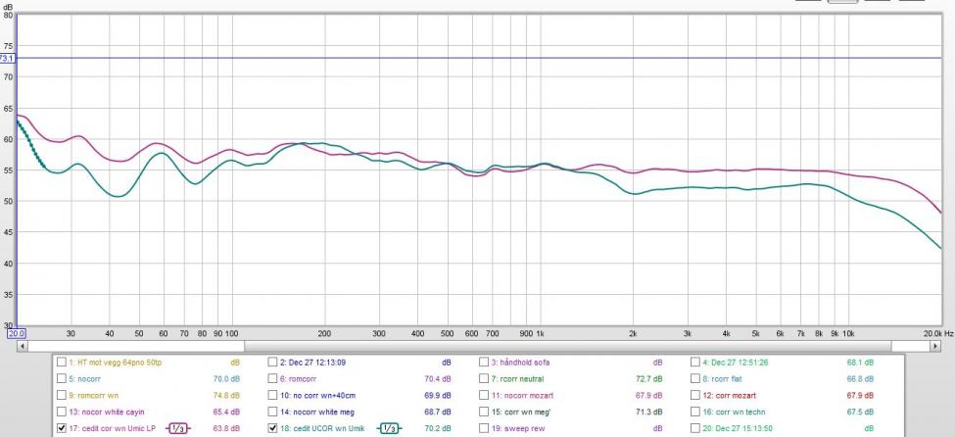Click the 72.7 dB value of rcorr neutral
This screenshot has width=955, height=437.
point(649,378)
